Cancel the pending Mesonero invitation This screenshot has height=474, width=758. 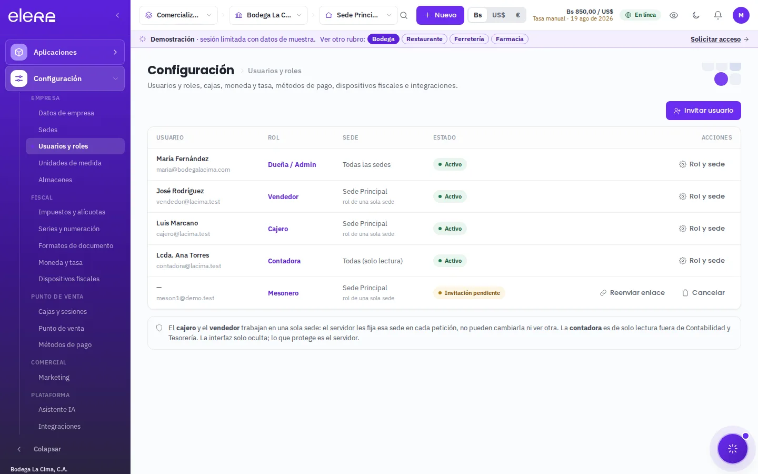point(703,293)
